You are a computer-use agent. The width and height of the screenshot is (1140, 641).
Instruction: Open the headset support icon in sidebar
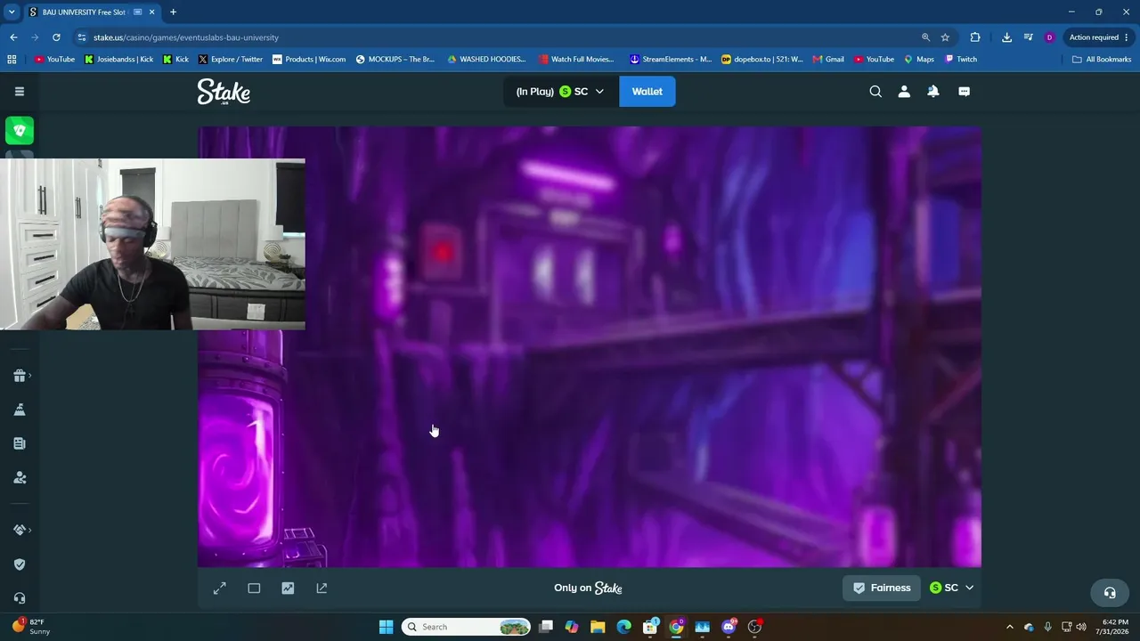point(20,598)
